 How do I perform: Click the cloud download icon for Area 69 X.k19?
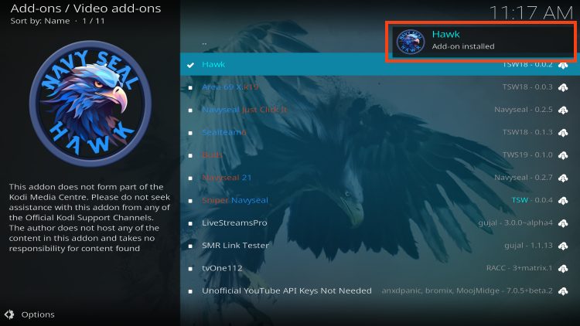(x=563, y=87)
